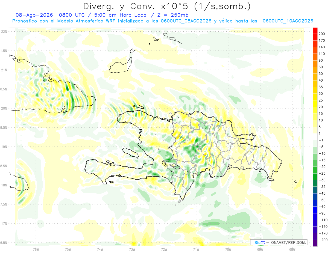This screenshot has width=328, height=253.
Task: Pick the purple swatch below the -200 label
Action: click(315, 243)
